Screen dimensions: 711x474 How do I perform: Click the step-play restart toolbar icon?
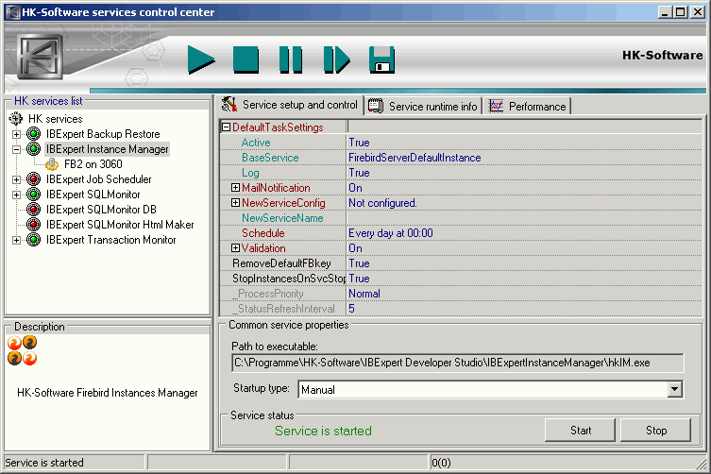(x=337, y=59)
